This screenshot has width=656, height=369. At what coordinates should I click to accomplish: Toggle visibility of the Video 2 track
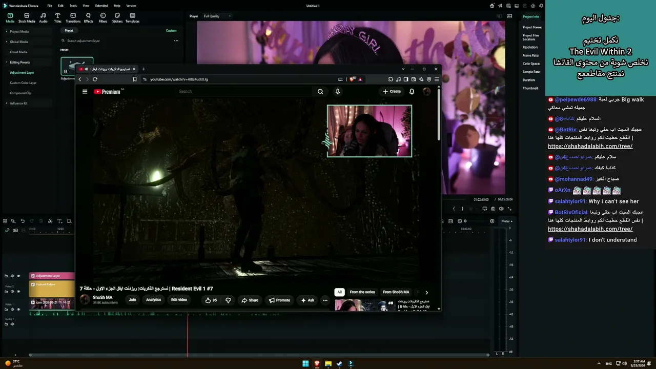tap(18, 292)
